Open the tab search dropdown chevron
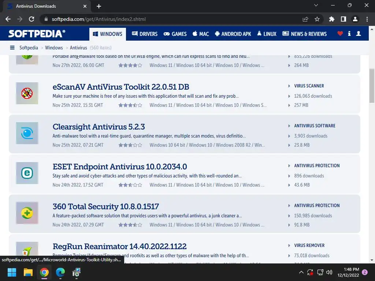This screenshot has height=281, width=375. tap(316, 5)
